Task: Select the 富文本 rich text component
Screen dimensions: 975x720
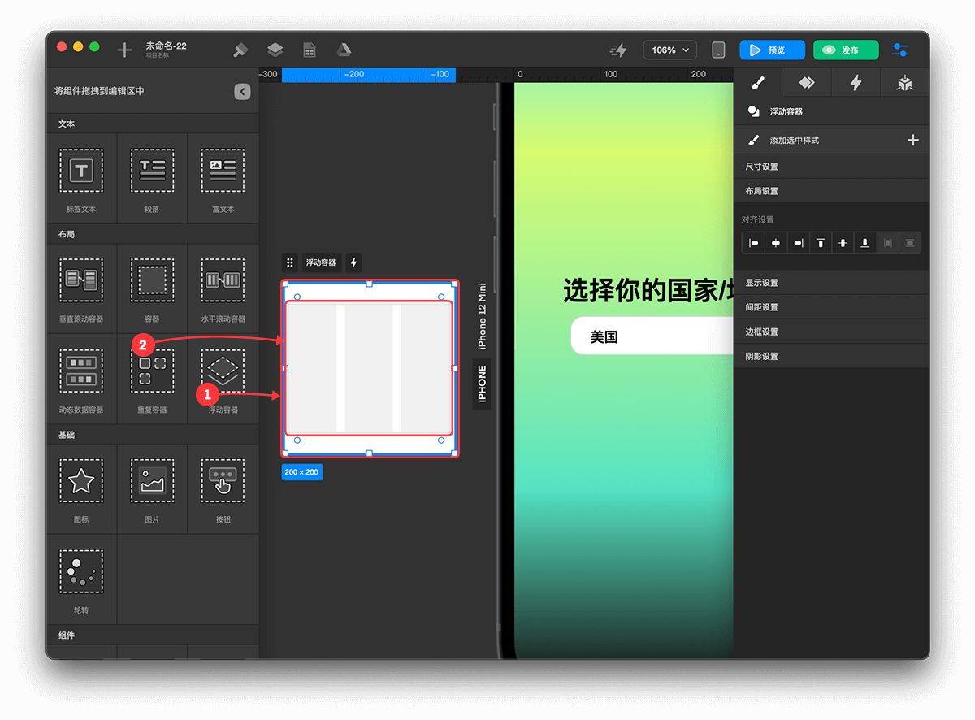Action: pyautogui.click(x=223, y=179)
